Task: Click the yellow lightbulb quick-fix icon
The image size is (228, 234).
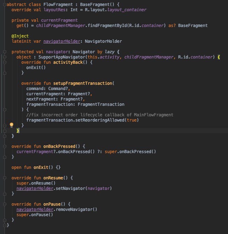Action: click(x=12, y=125)
